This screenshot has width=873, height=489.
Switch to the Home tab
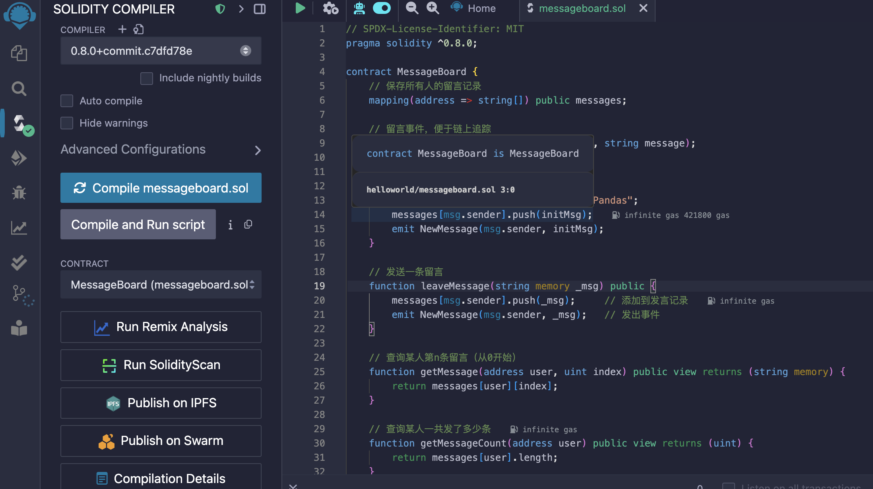click(473, 8)
